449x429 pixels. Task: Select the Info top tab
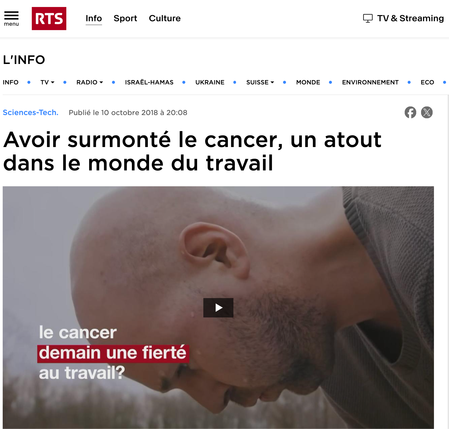(x=94, y=18)
